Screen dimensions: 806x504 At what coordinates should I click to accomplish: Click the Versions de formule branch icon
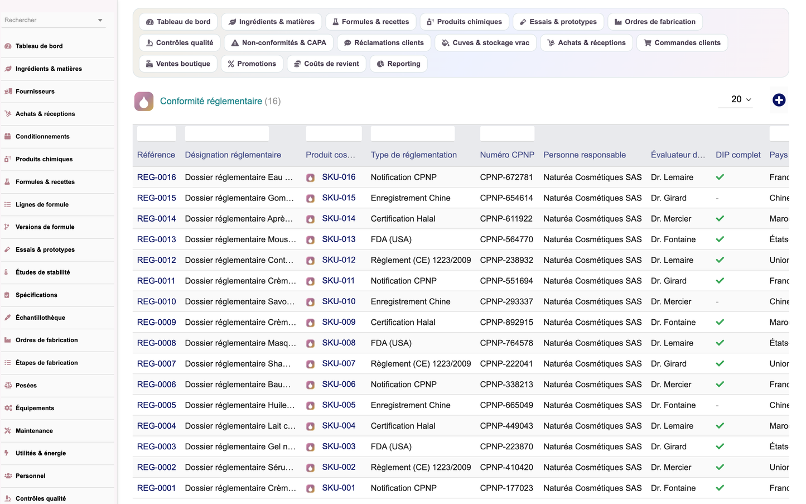(8, 227)
